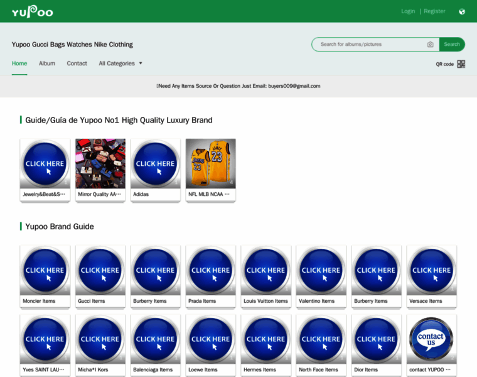Click the Yupoo Brand Guide heading

(60, 227)
